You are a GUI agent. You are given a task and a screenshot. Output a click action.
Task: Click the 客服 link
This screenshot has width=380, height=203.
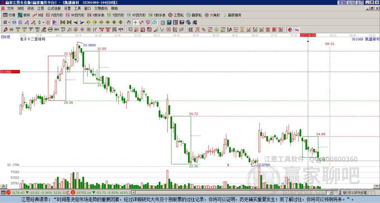click(x=342, y=3)
